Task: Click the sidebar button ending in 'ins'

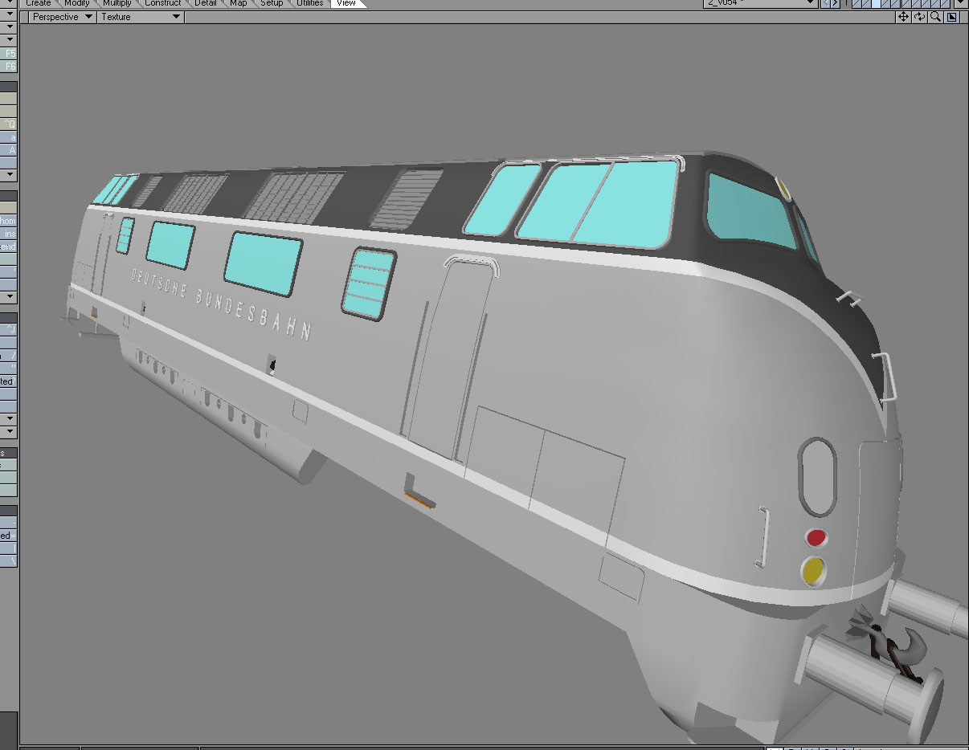Action: click(x=9, y=234)
